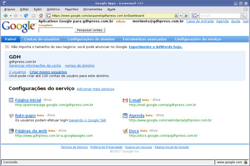Viewport: 250px width, 166px height.
Task: Click the Iceweasel window menu icon in title bar
Action: pos(4,3)
